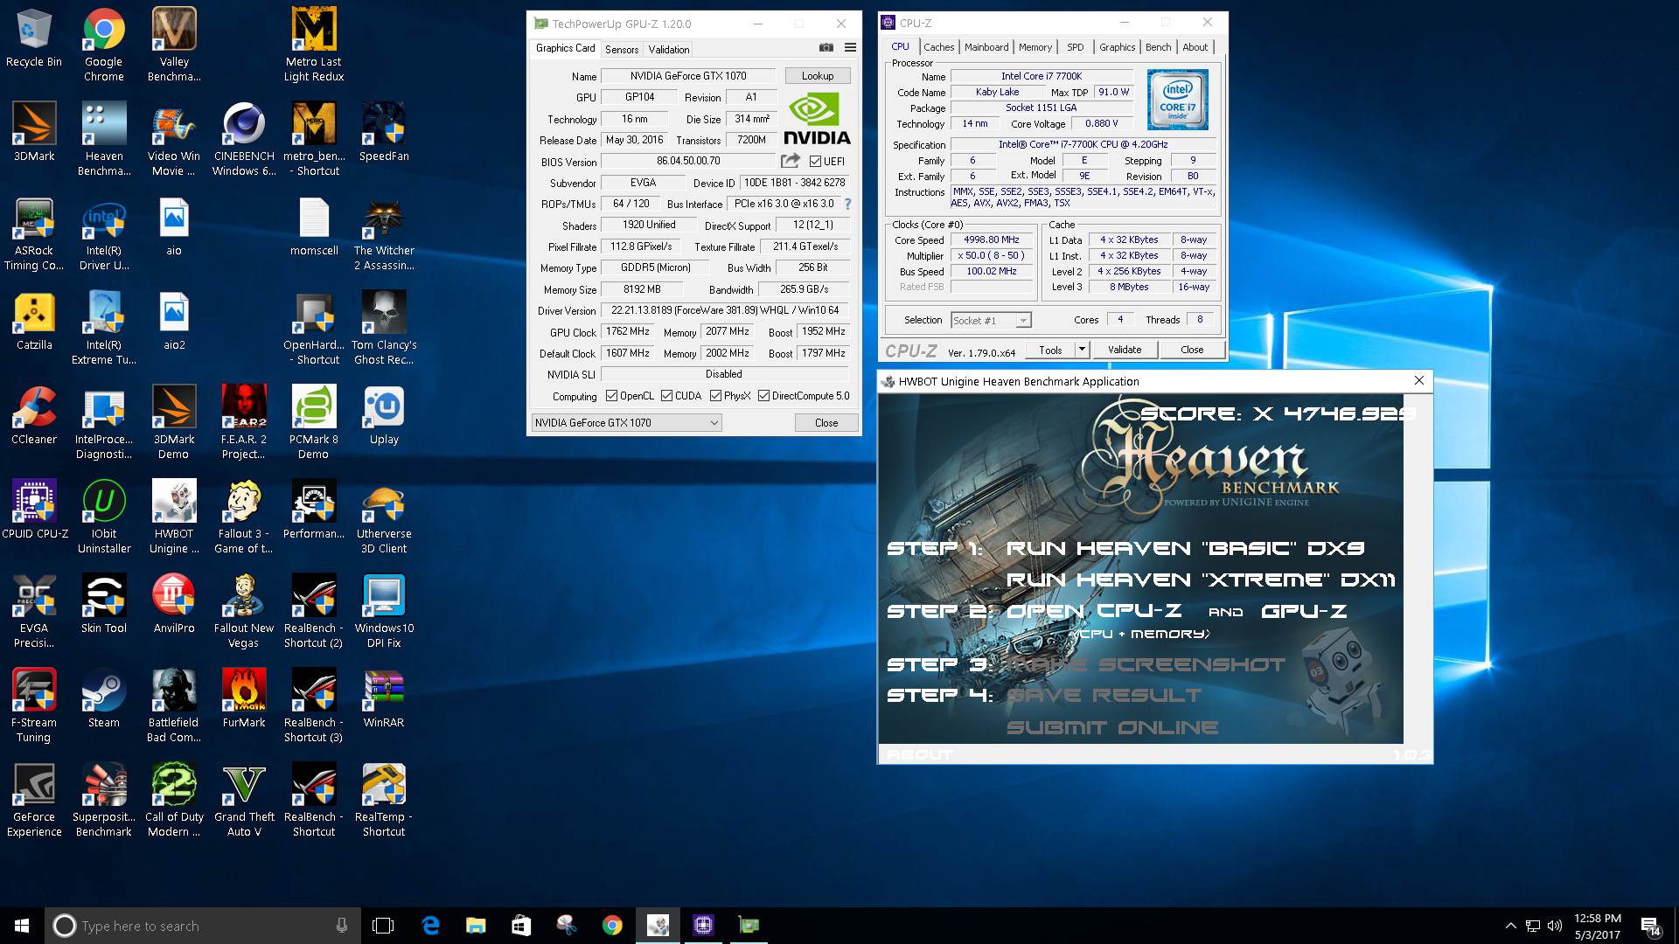Click the Close button in CPU-Z

1192,350
